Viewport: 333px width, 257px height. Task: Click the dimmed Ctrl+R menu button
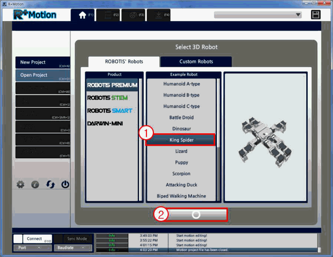pos(43,140)
